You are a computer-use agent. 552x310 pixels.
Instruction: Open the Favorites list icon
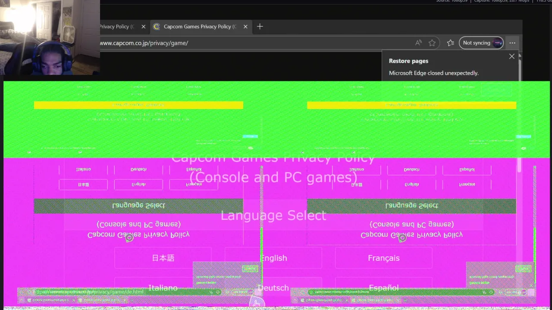click(x=450, y=43)
